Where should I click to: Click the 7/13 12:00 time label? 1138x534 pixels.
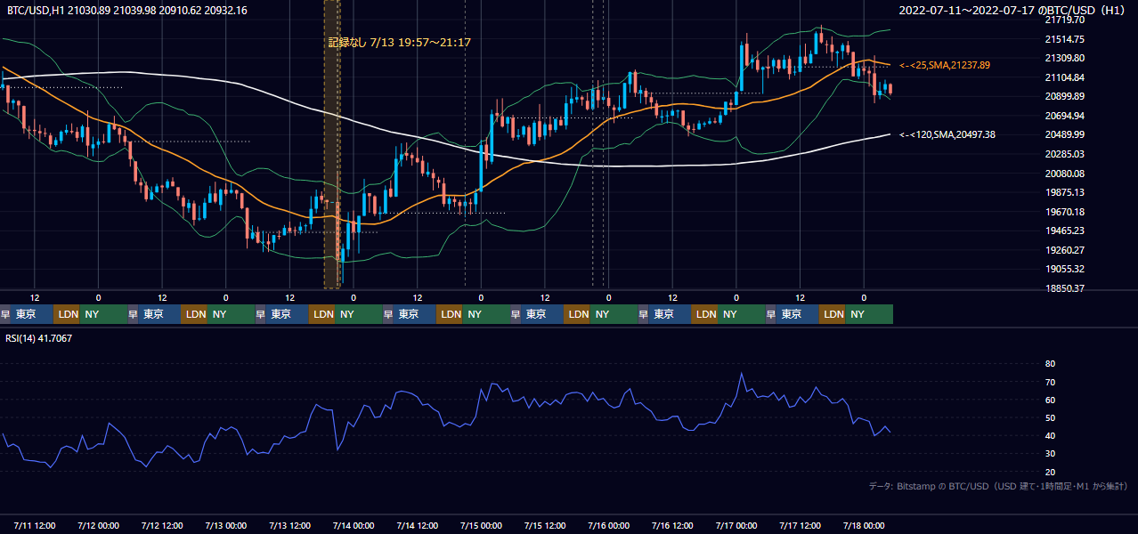(x=289, y=525)
